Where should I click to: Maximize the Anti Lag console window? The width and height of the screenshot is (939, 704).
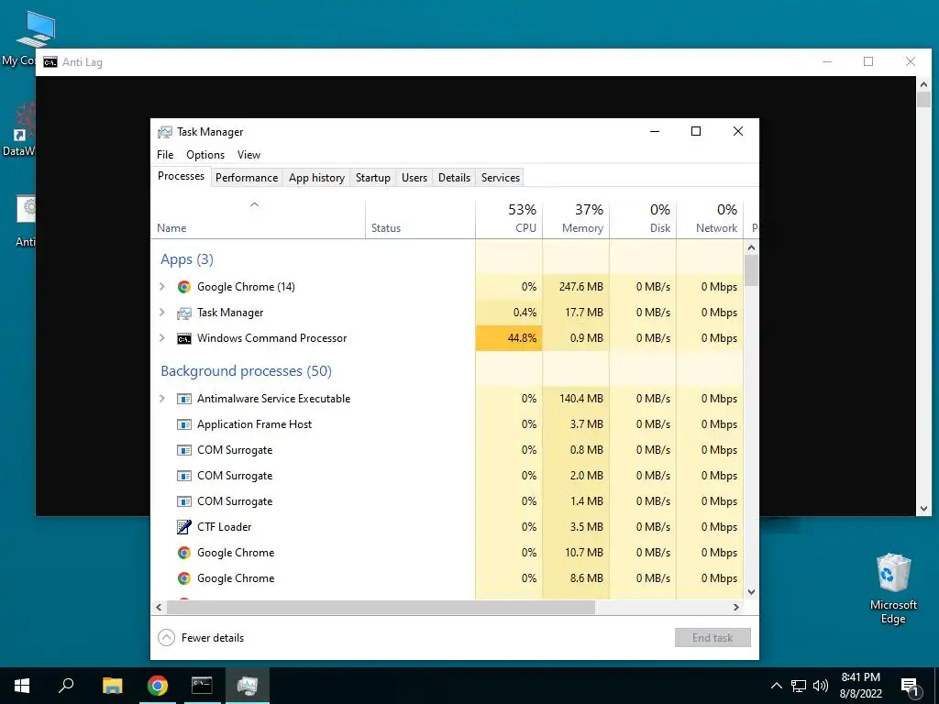[868, 61]
